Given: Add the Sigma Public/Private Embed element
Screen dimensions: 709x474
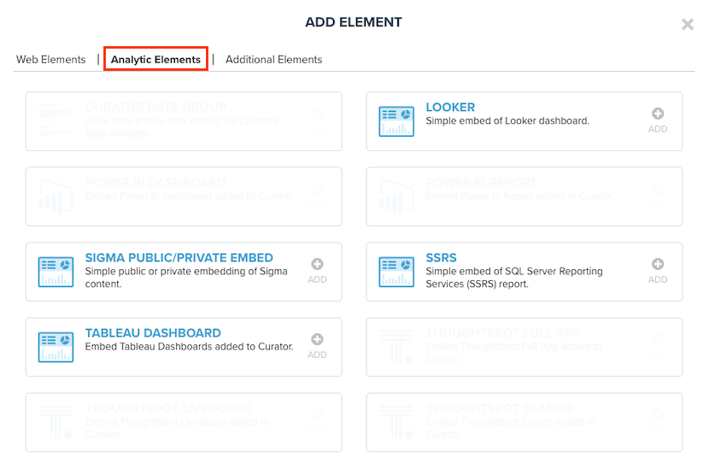Looking at the screenshot, I should [317, 271].
